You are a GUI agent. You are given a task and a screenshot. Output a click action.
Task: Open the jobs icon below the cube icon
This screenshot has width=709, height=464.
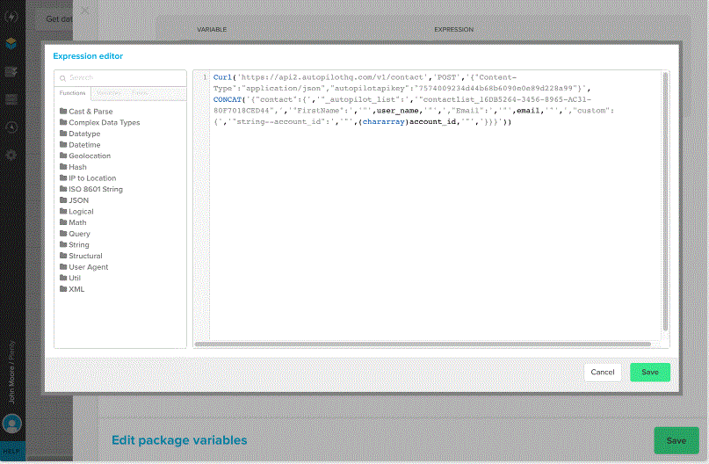11,71
